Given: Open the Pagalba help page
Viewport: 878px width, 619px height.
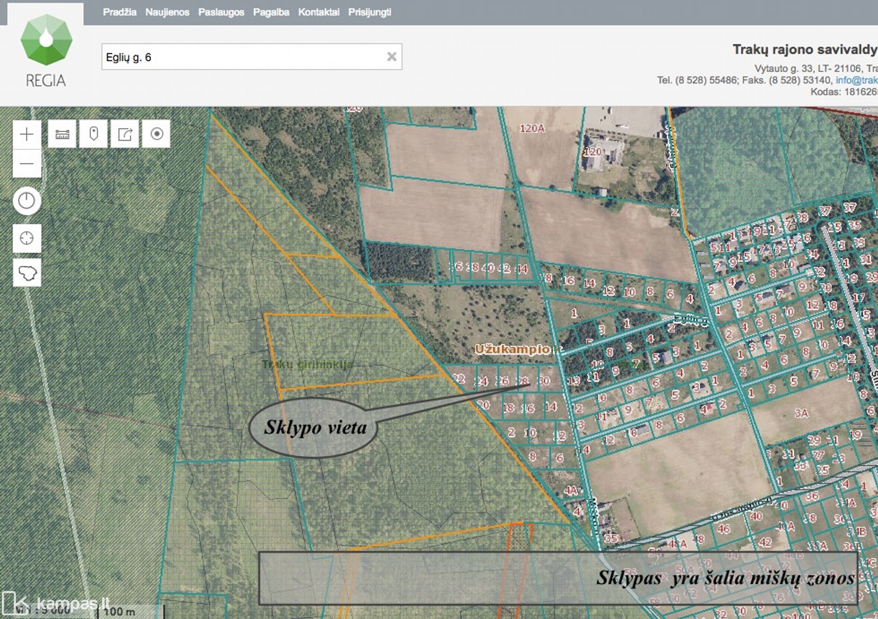Looking at the screenshot, I should [271, 12].
